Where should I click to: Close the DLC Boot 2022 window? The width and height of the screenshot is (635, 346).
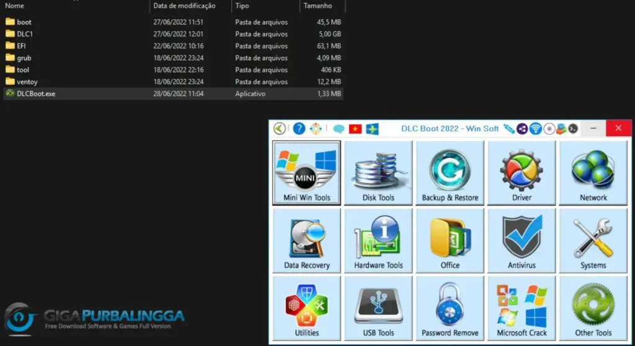pyautogui.click(x=618, y=128)
